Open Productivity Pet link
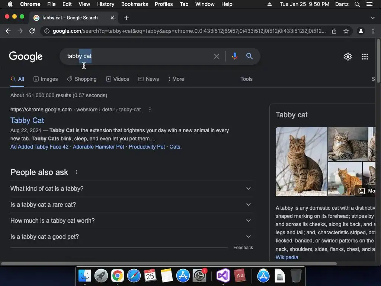Viewport: 381px width, 286px height. 147,147
